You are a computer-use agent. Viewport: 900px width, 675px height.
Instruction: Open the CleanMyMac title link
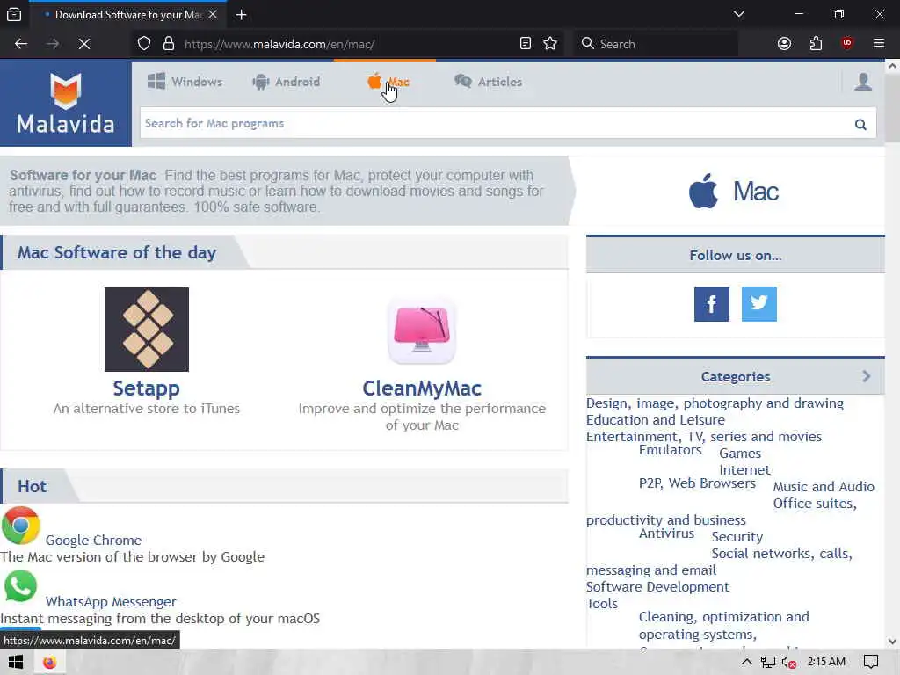(422, 388)
